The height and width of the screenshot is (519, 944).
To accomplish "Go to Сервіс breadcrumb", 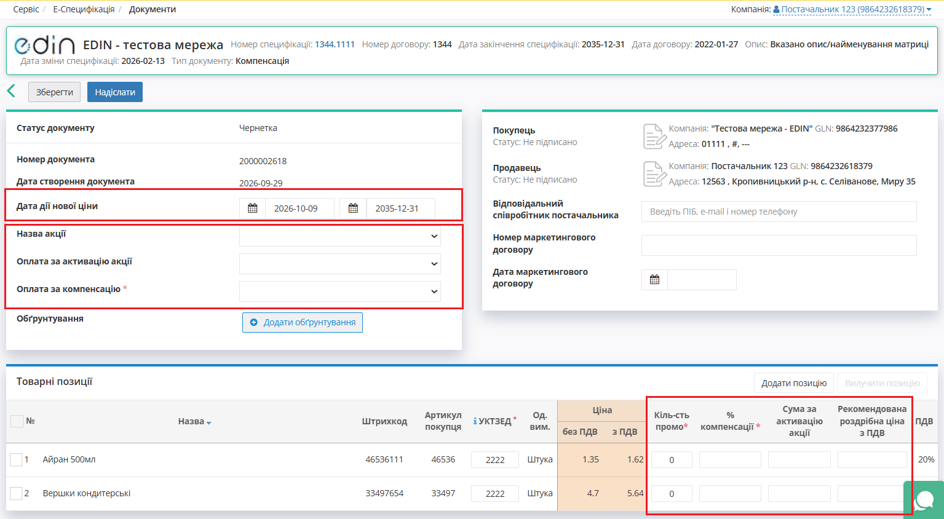I will pos(26,9).
